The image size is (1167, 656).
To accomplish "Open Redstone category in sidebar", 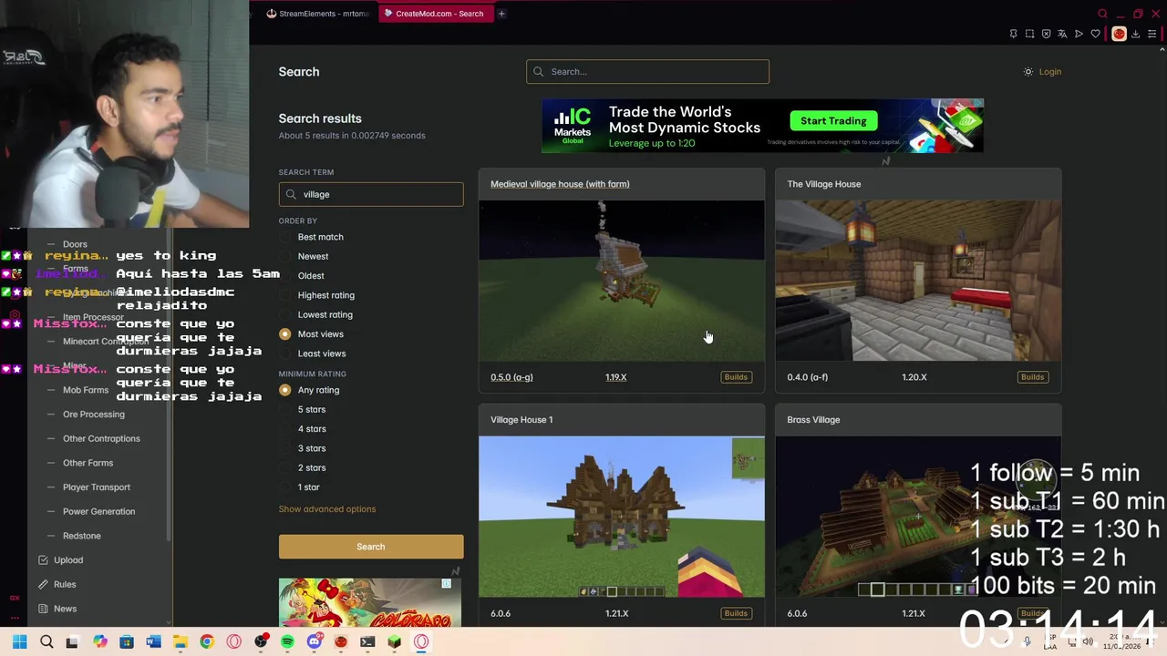I will tap(82, 536).
